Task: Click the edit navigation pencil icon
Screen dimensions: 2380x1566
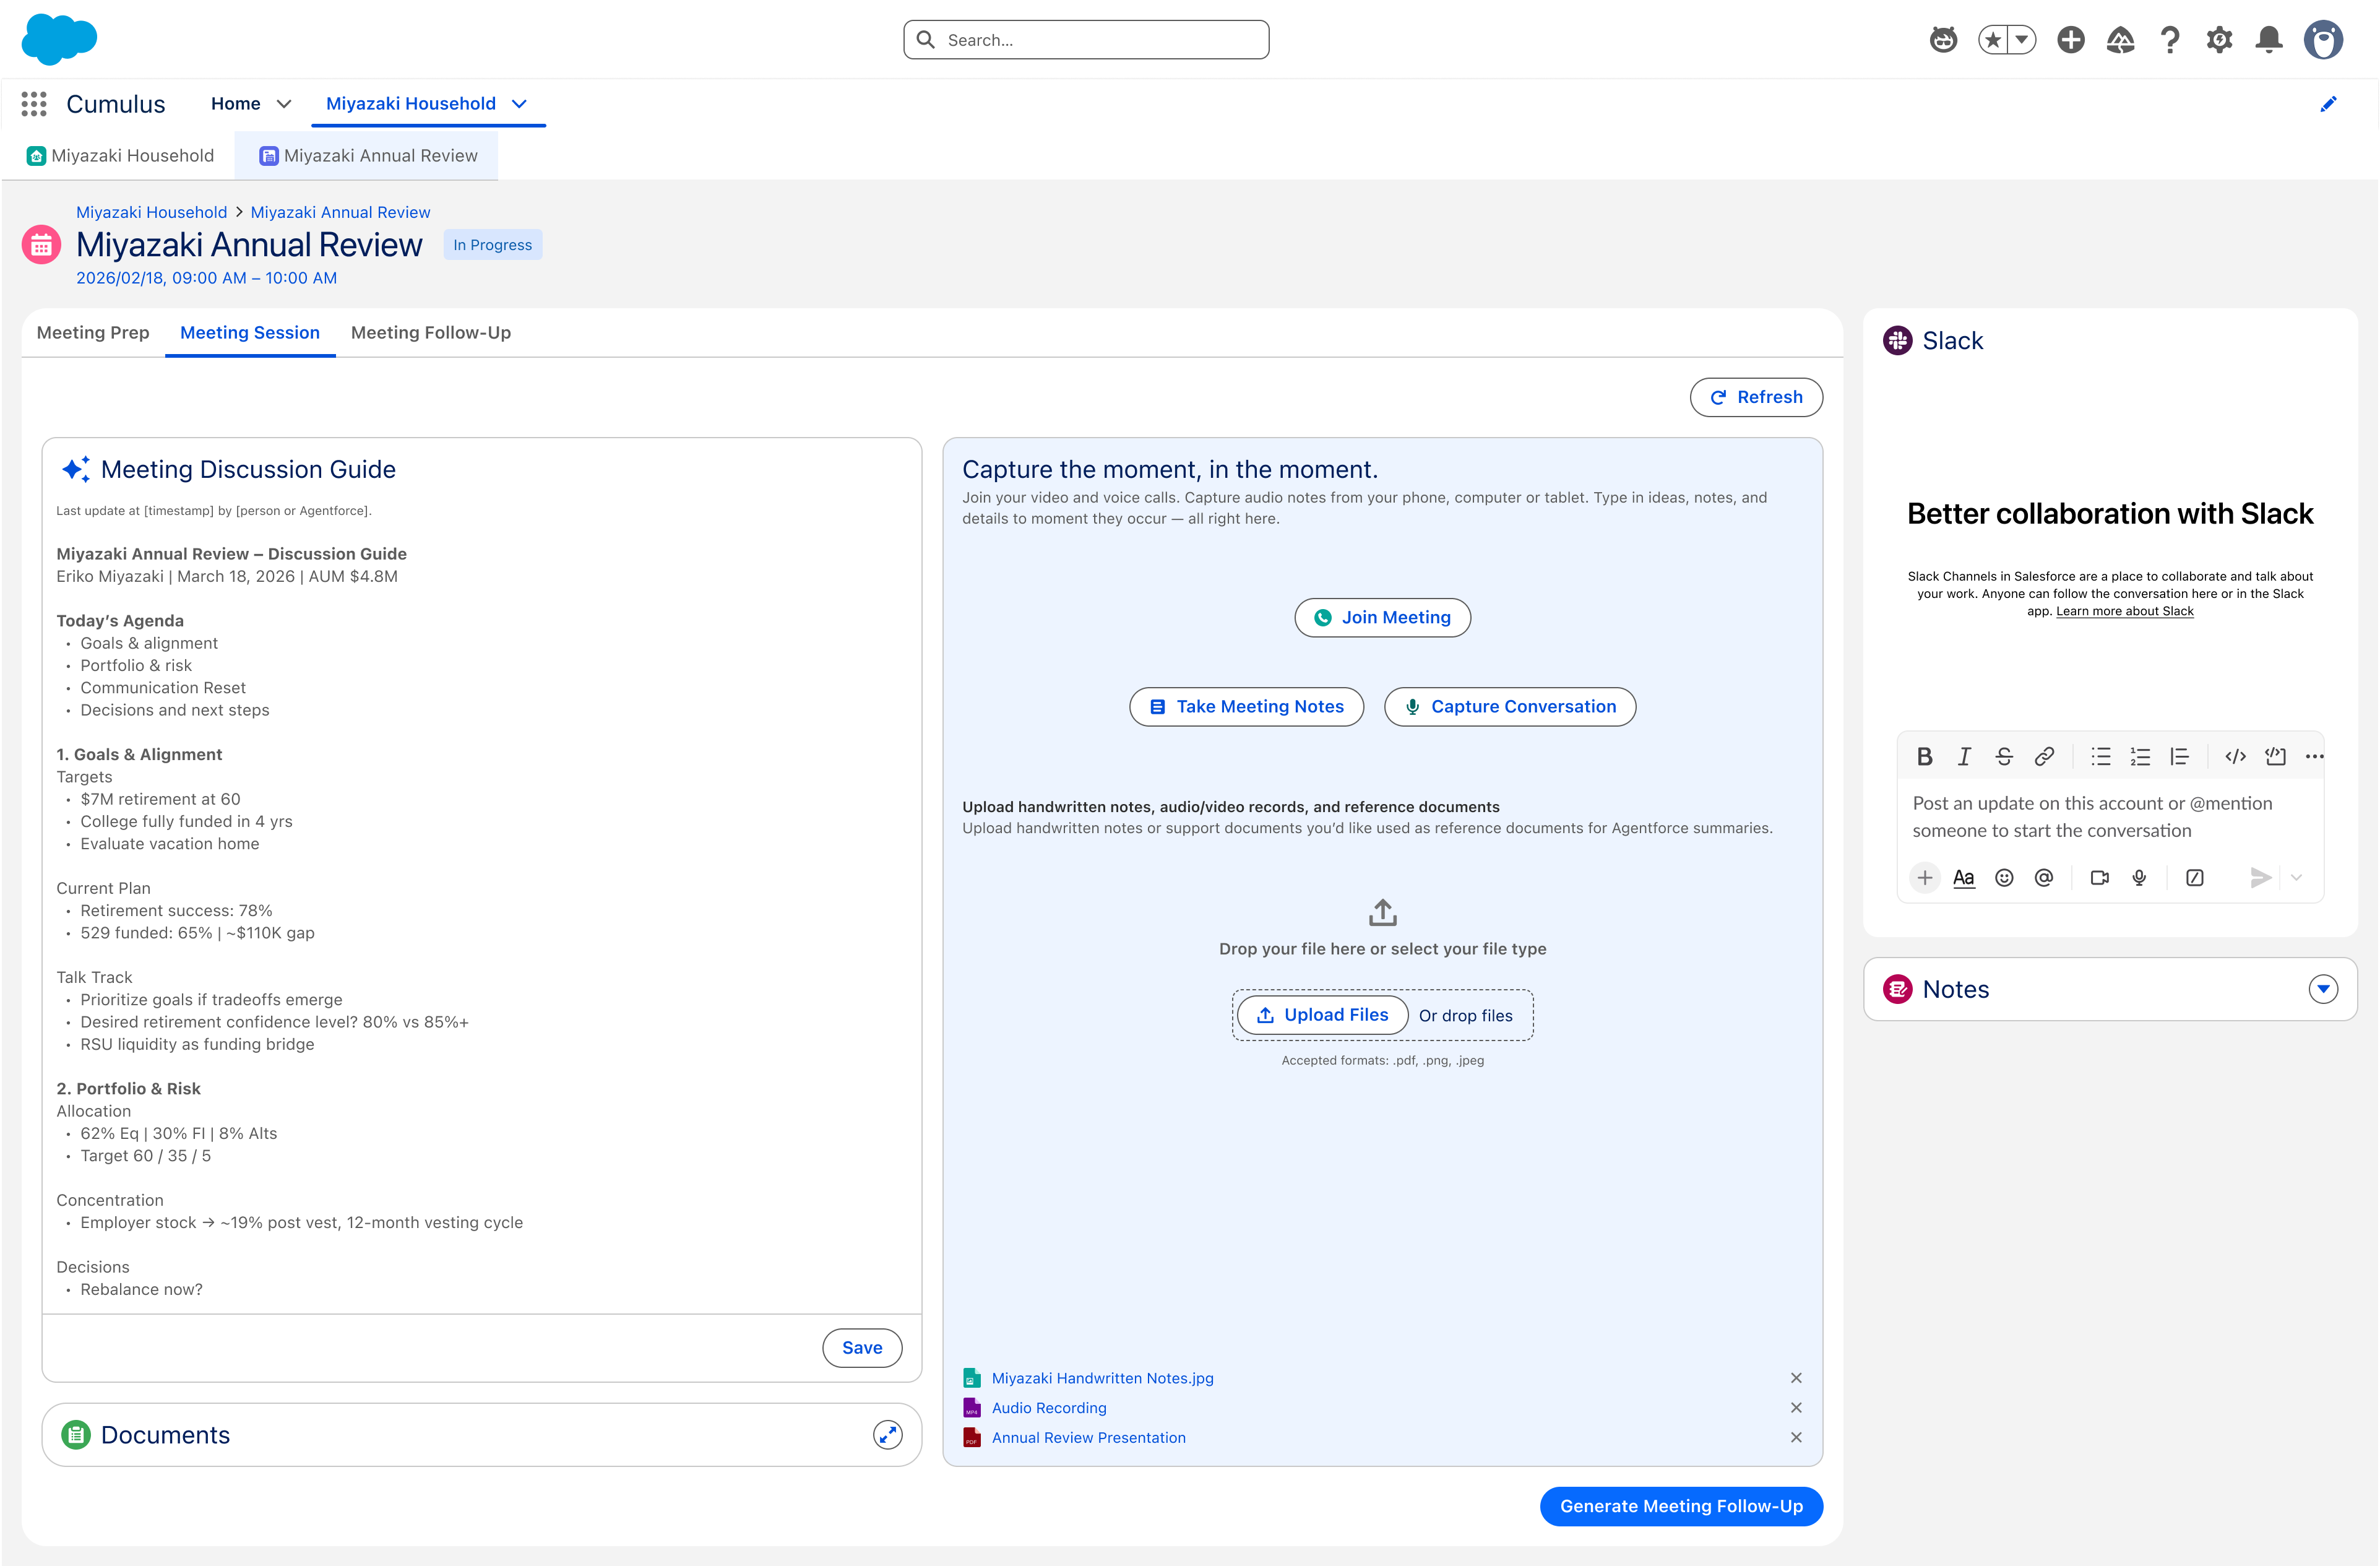Action: (x=2328, y=104)
